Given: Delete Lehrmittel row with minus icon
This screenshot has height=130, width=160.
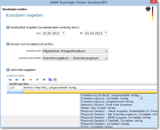Looking at the screenshot, I should [30, 80].
